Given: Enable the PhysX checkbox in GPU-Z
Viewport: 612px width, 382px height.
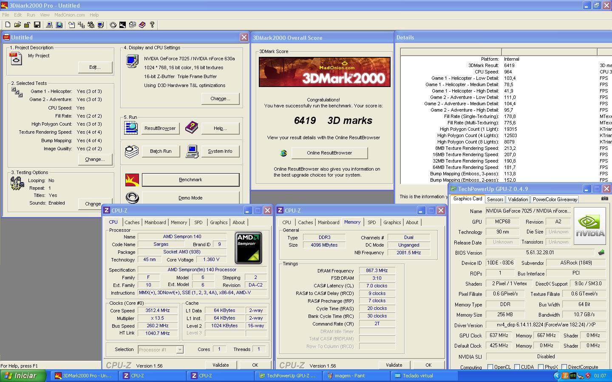Looking at the screenshot, I should tap(541, 367).
